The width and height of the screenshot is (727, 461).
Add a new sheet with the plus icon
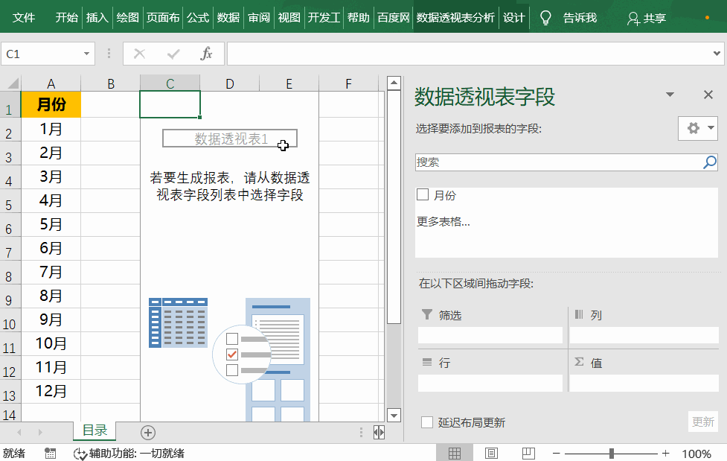(148, 433)
